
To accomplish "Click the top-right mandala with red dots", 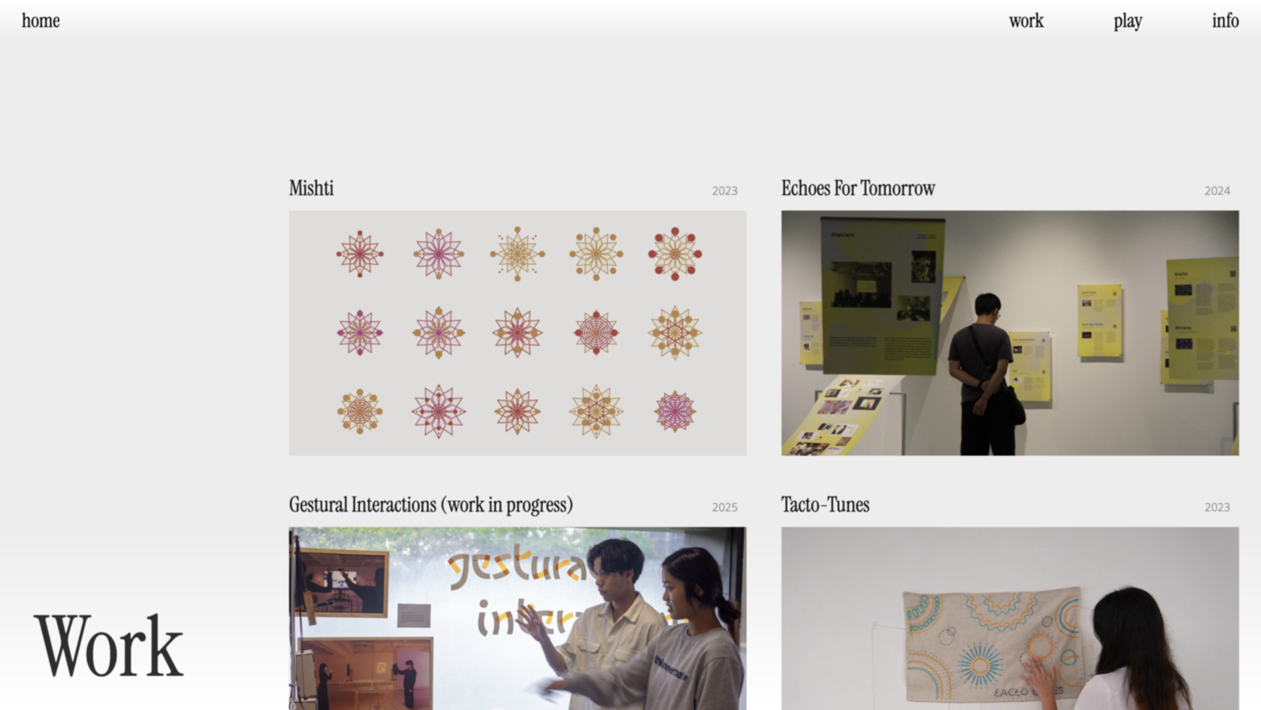I will (x=675, y=254).
